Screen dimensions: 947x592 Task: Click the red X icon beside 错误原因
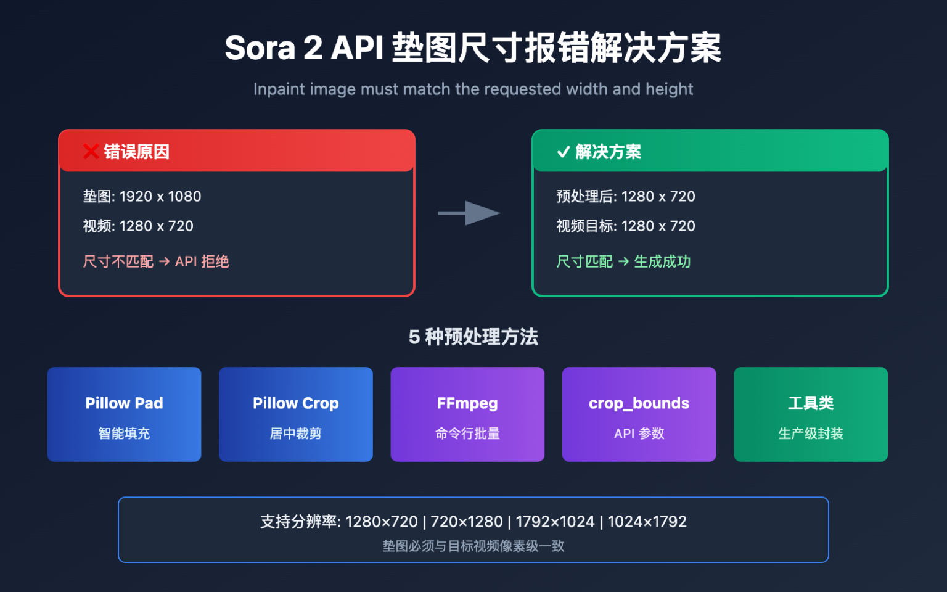pos(91,151)
